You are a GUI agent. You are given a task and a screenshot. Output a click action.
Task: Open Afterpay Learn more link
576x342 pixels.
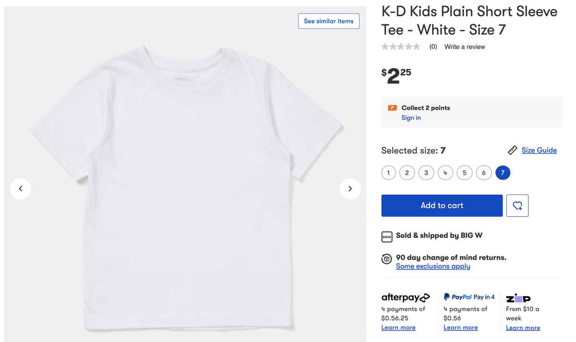(398, 328)
